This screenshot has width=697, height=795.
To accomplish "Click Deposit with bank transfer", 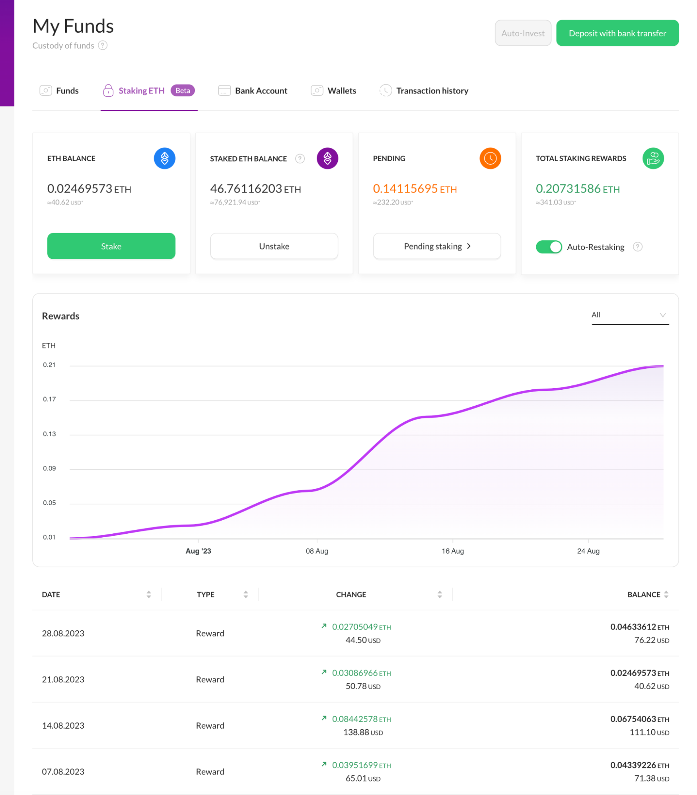I will [617, 33].
